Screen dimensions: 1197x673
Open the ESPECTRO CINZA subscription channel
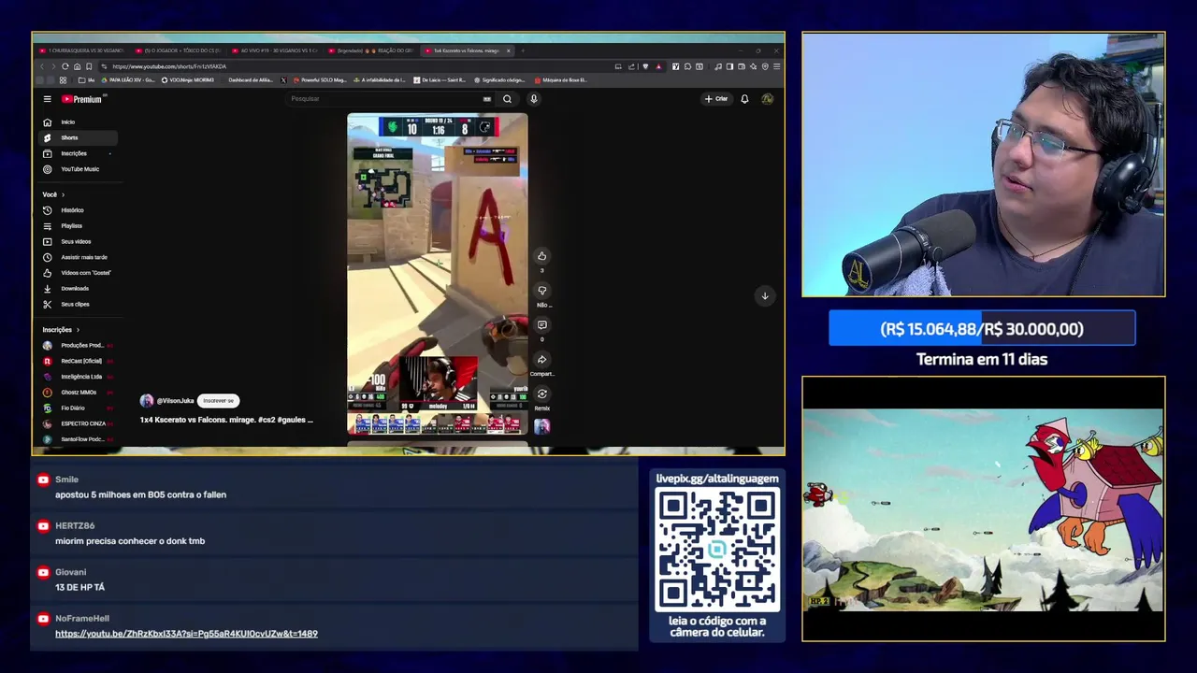[79, 423]
